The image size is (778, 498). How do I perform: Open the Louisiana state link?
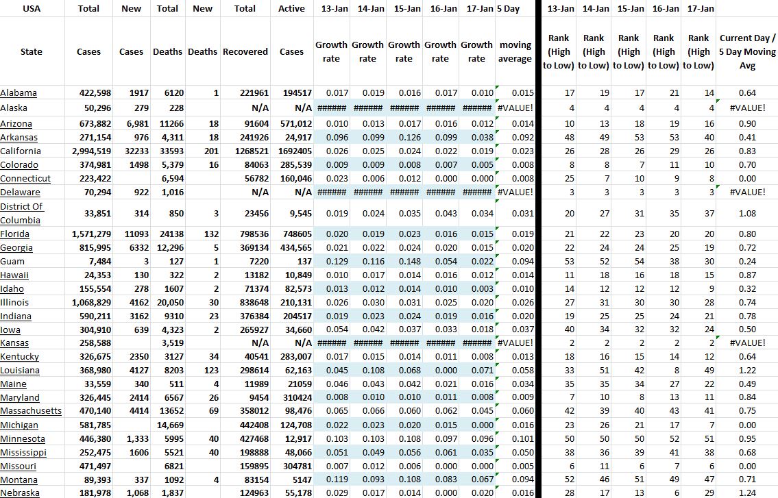tap(20, 371)
